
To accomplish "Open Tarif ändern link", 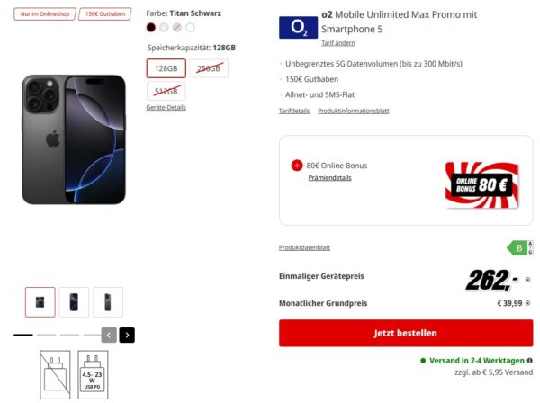I will click(x=338, y=43).
